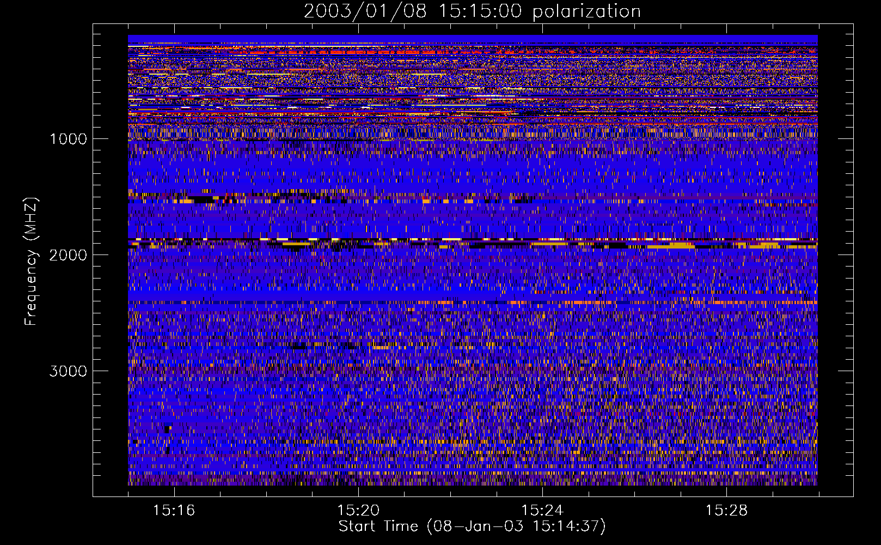
Task: Click the 3000 frequency tick label
Action: pos(68,371)
